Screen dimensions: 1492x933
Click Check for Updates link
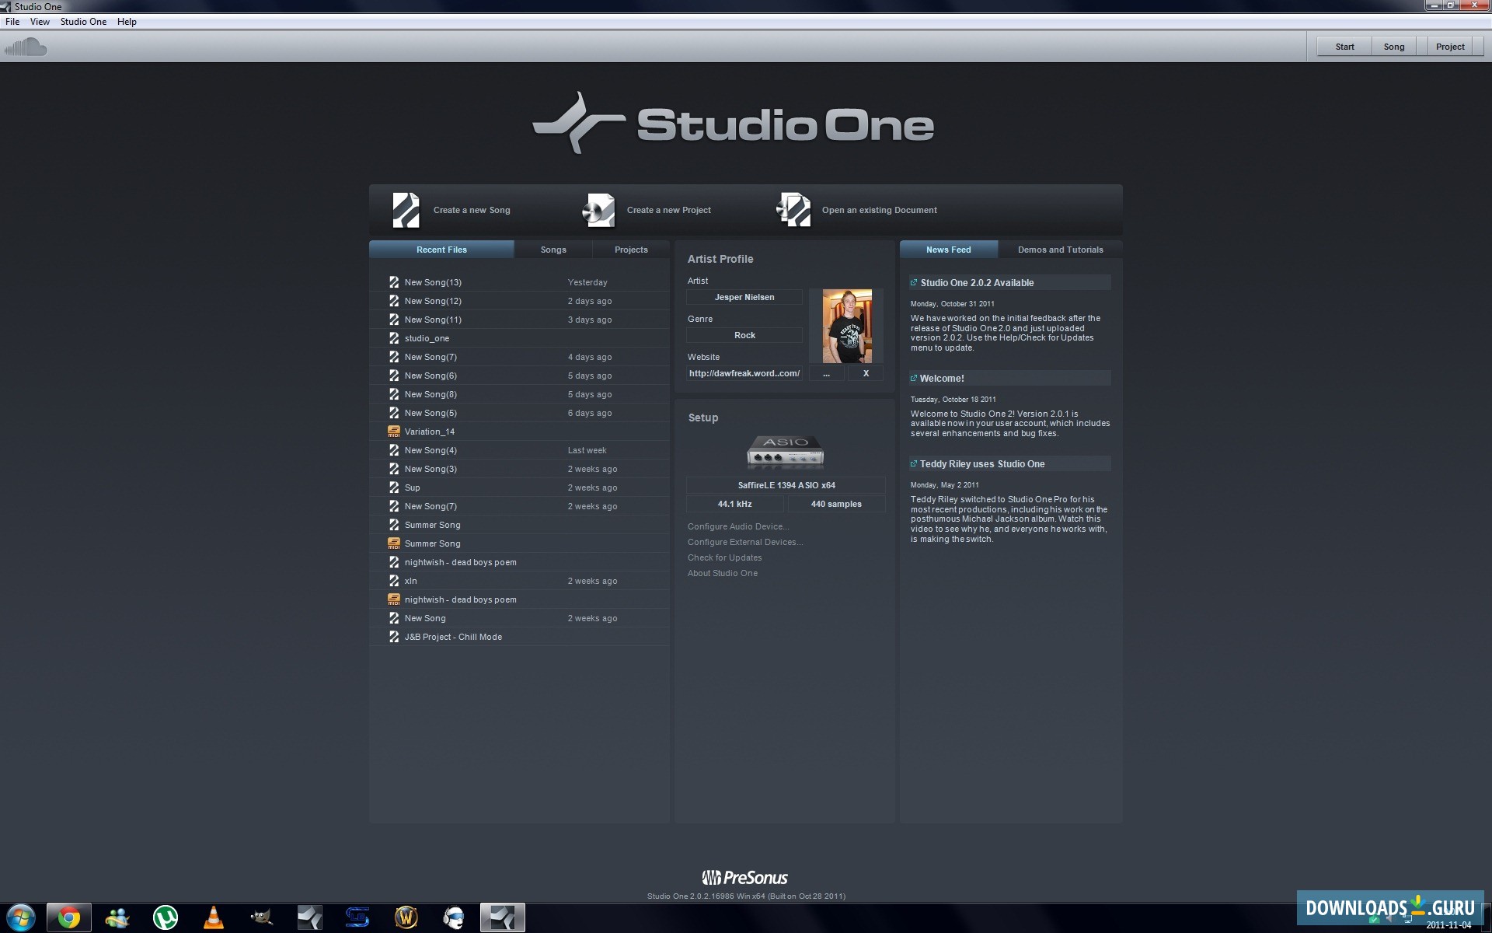coord(724,557)
